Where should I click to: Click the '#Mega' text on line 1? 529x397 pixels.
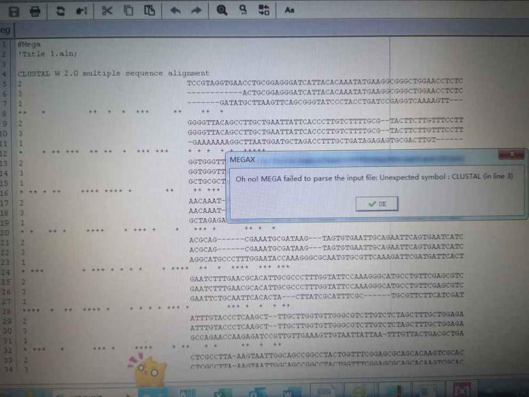pos(29,45)
